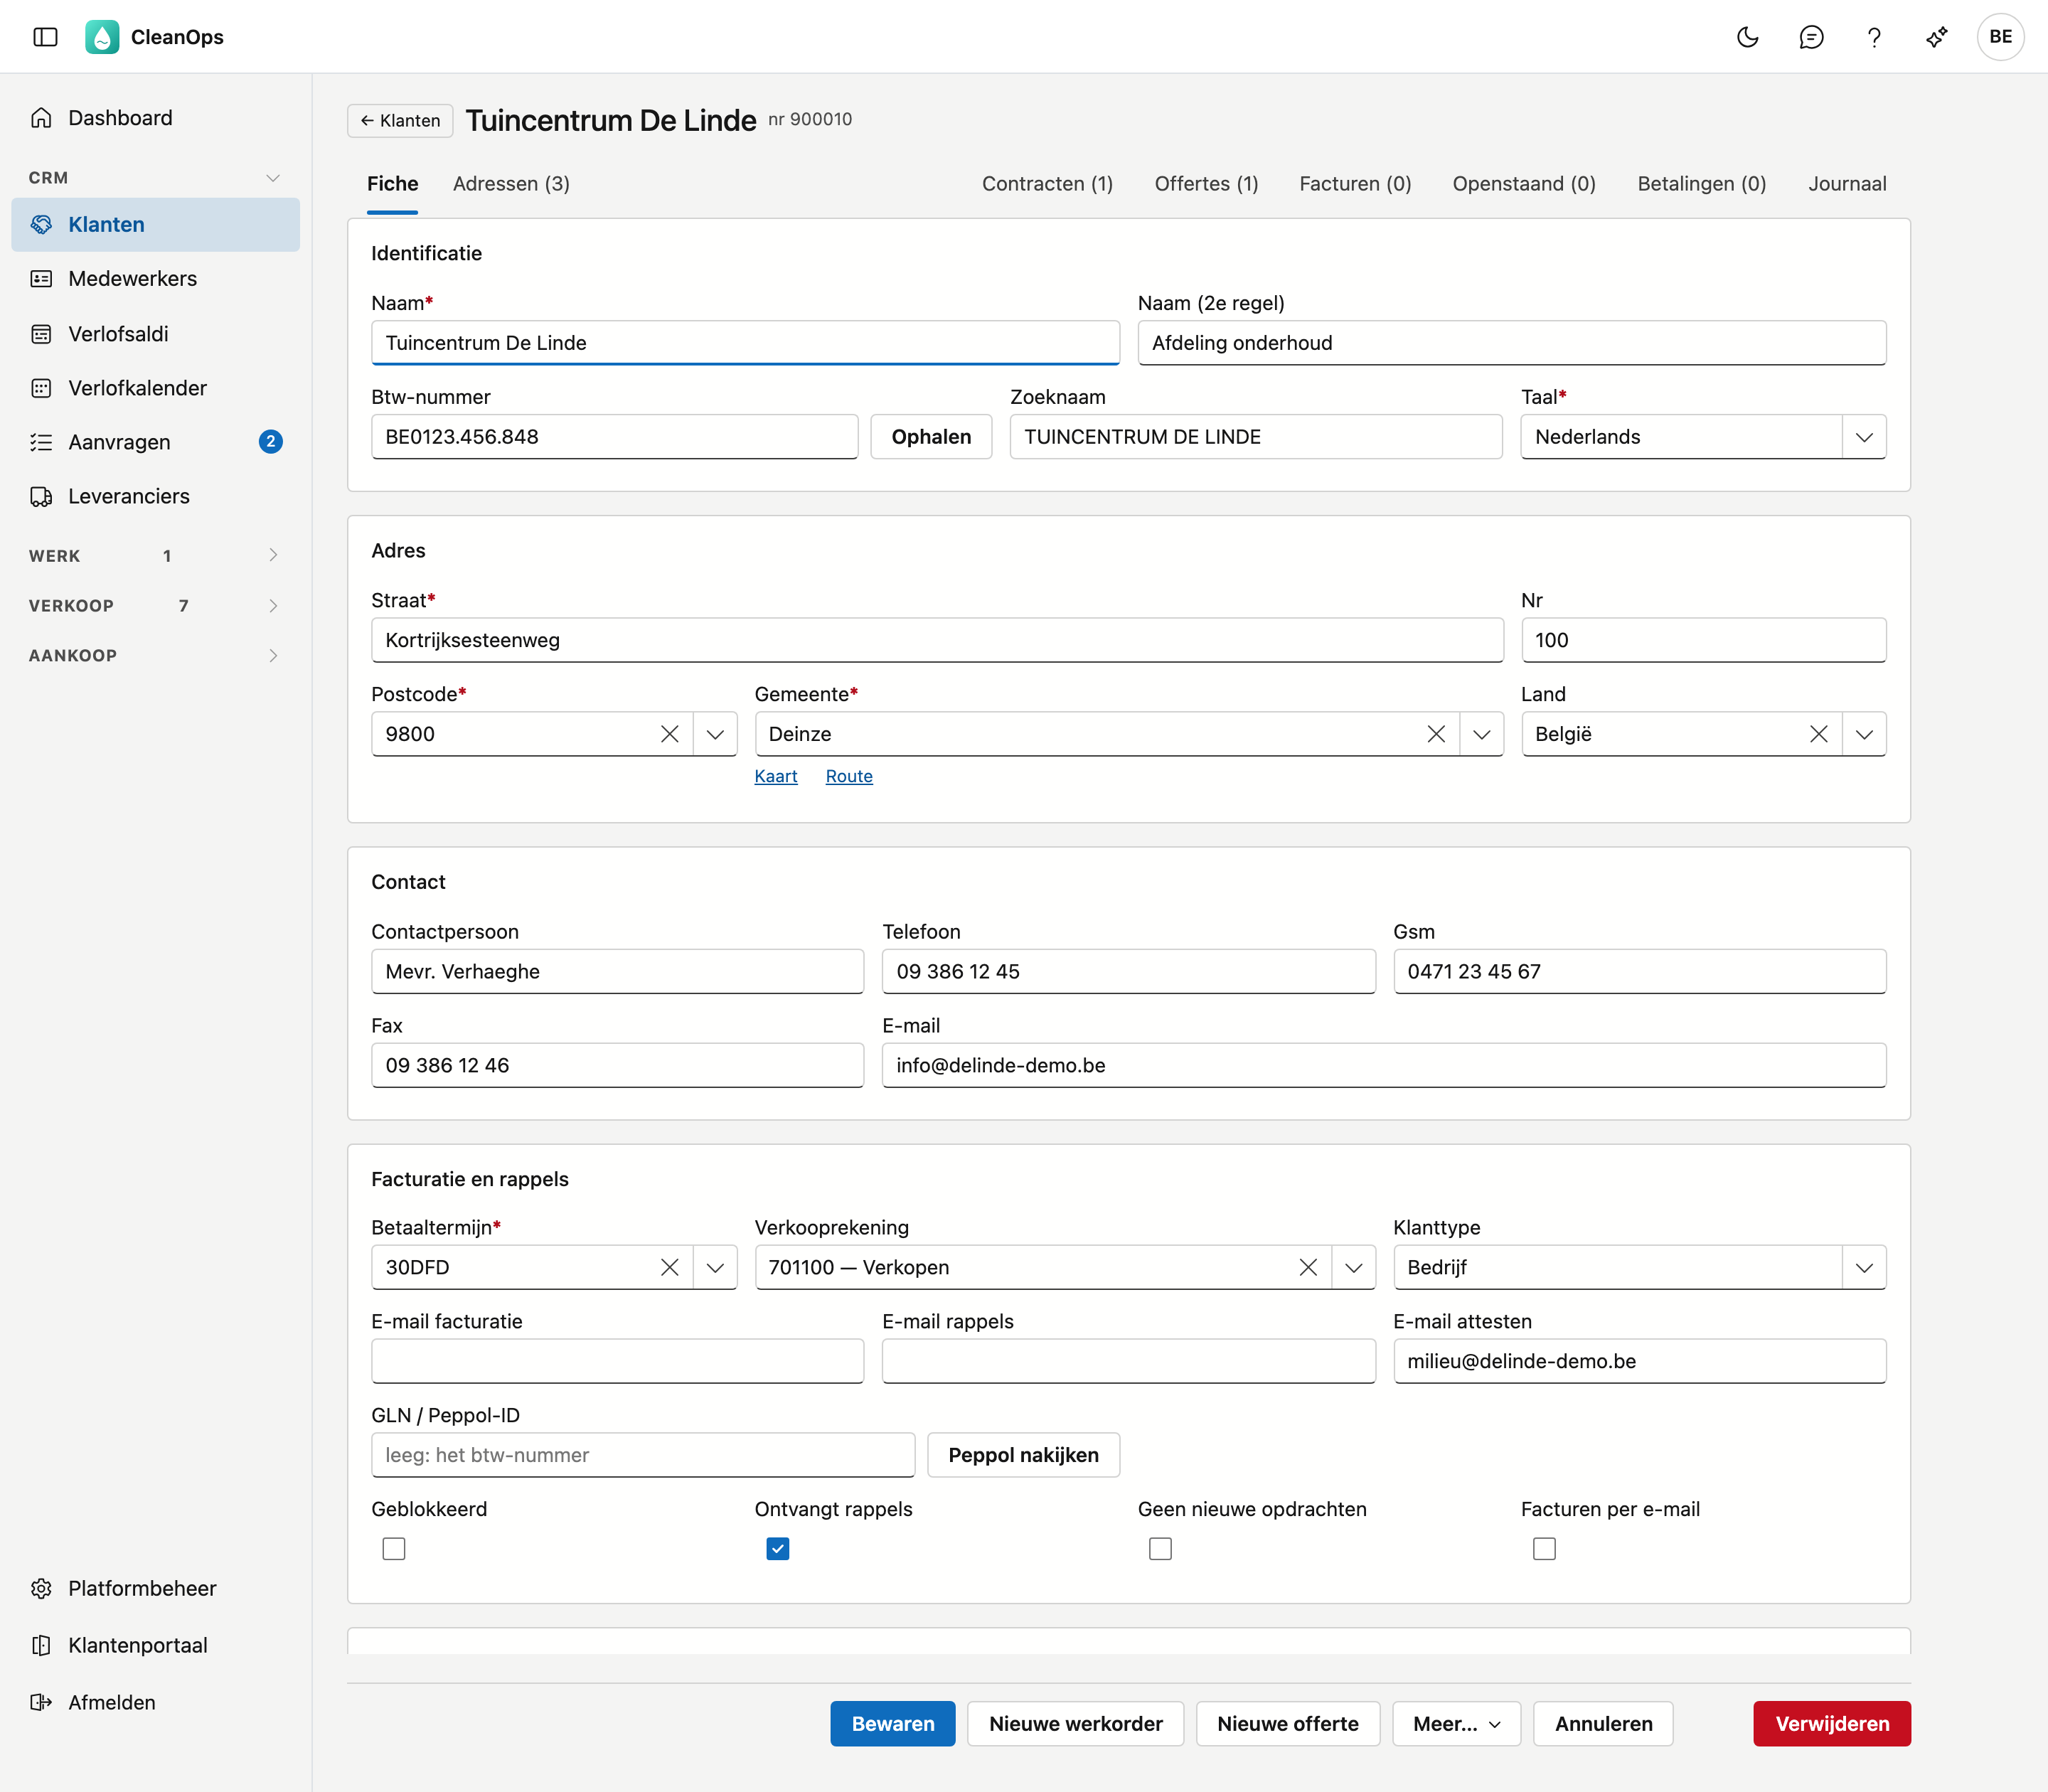
Task: Clear the Postcode value 9800
Action: pos(670,734)
